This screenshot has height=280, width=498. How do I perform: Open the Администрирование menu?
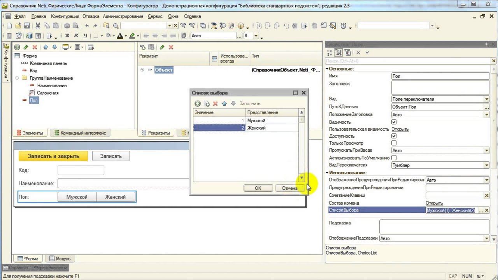(123, 16)
